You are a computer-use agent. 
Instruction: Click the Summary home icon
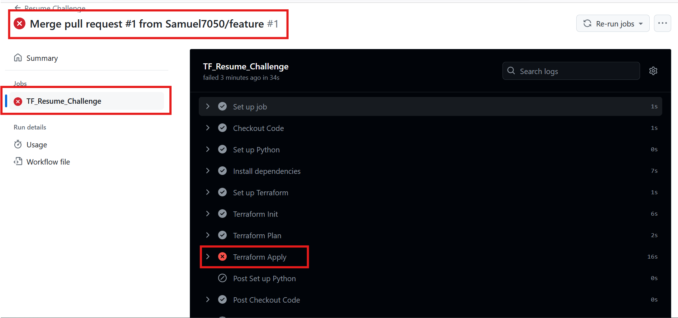click(18, 58)
